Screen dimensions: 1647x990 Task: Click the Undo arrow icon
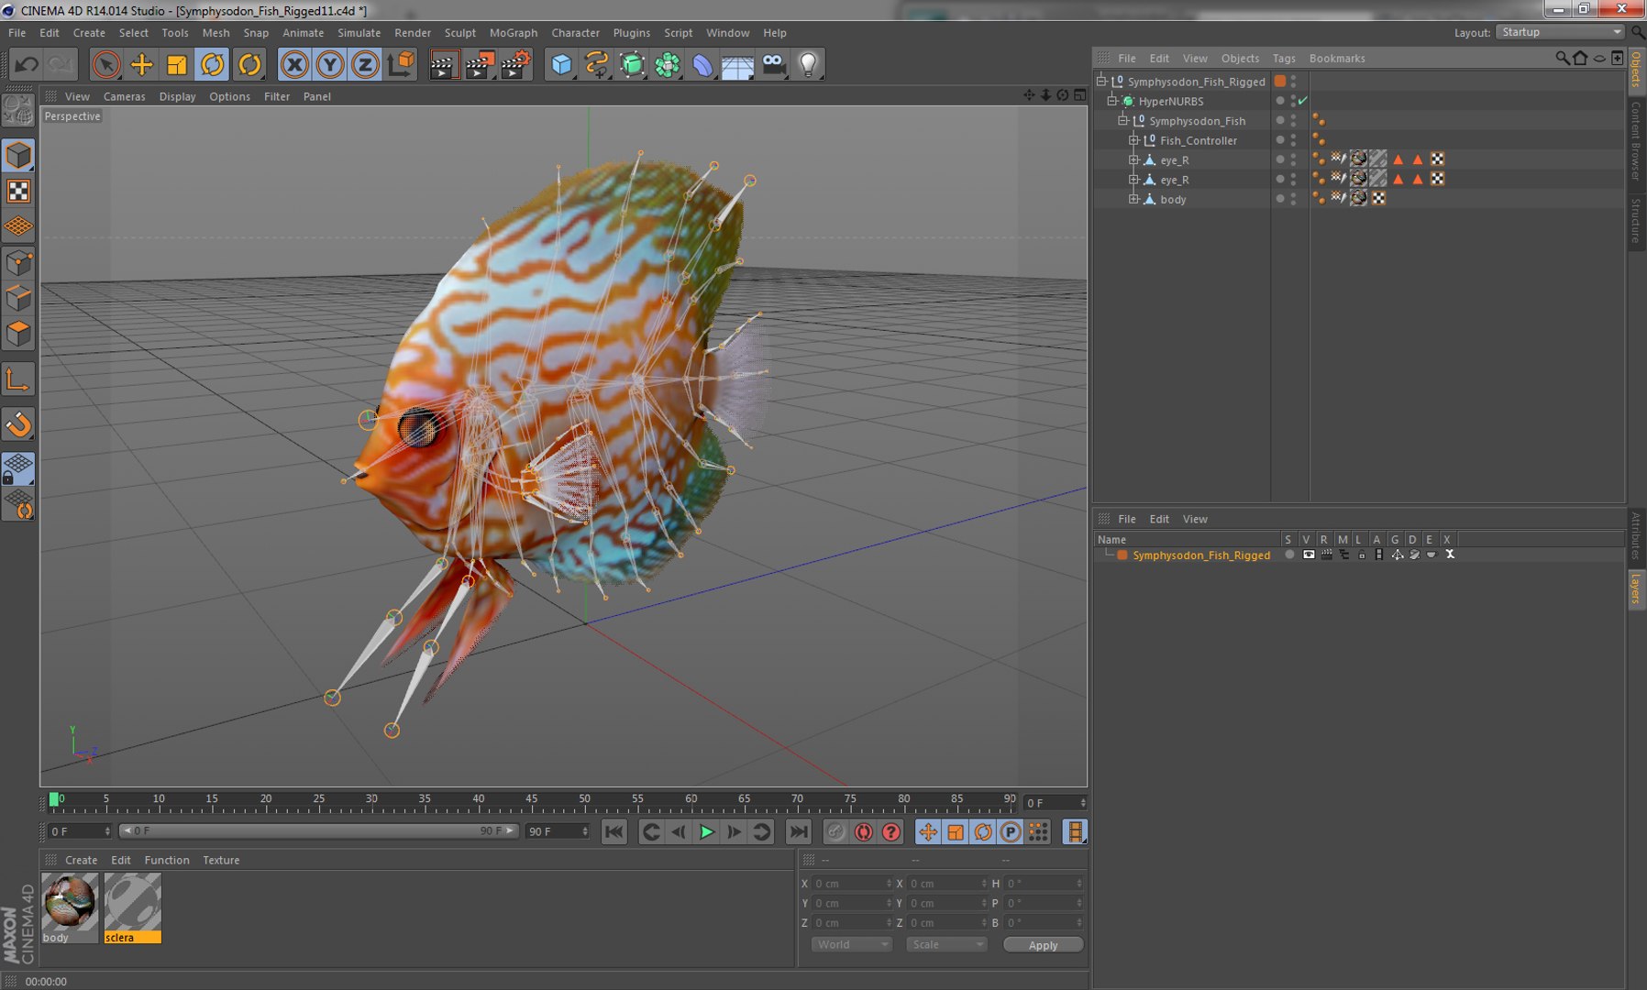pyautogui.click(x=27, y=64)
